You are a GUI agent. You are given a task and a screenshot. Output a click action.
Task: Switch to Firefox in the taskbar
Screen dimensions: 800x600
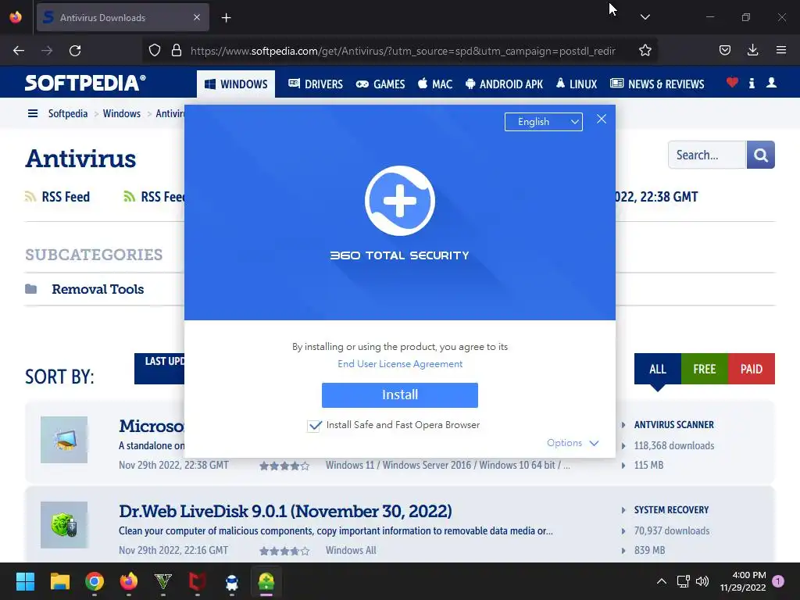pyautogui.click(x=129, y=581)
